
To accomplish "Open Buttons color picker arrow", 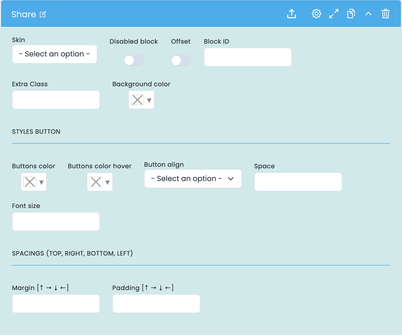I will [x=41, y=182].
